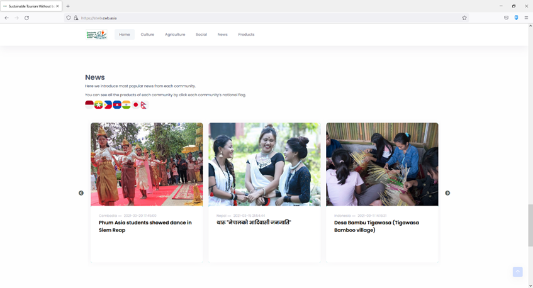Click the 'News' section heading
Image resolution: width=533 pixels, height=288 pixels.
point(95,77)
